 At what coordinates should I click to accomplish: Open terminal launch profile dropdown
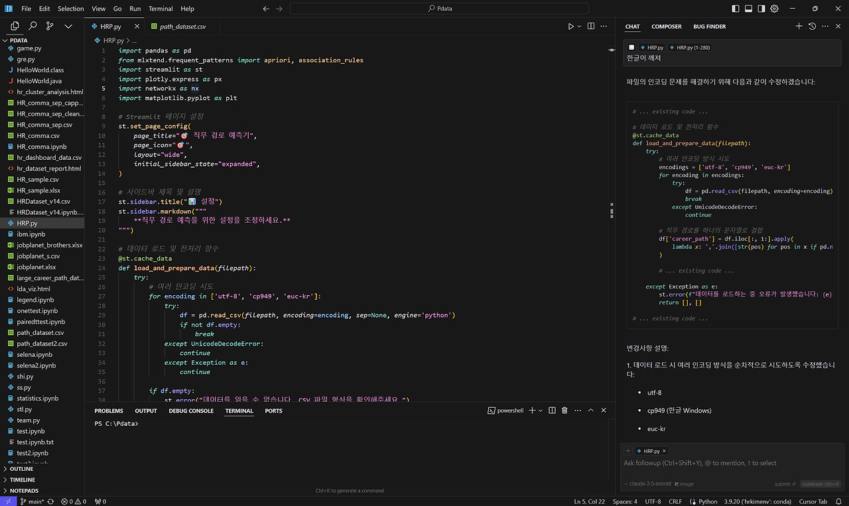coord(541,411)
